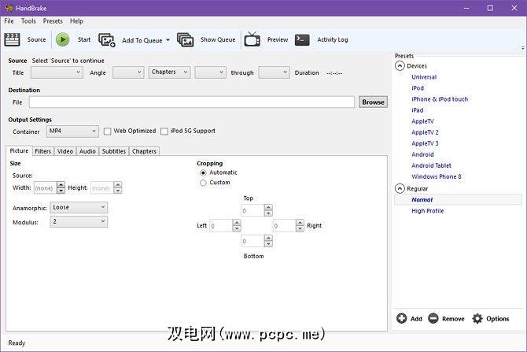Click the Remove preset minus icon

point(433,318)
